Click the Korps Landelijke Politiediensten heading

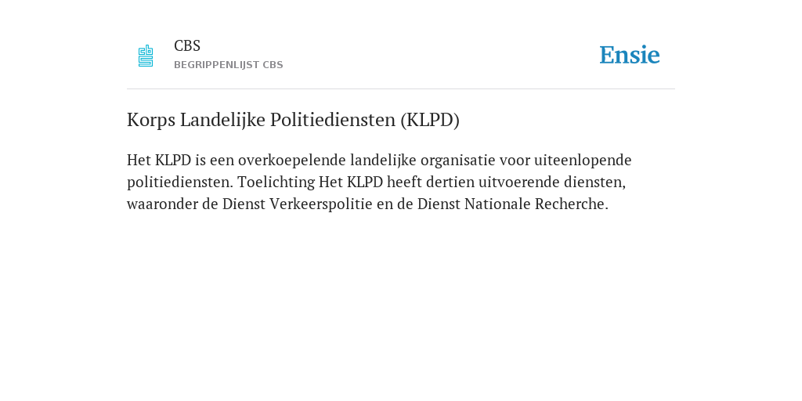293,120
